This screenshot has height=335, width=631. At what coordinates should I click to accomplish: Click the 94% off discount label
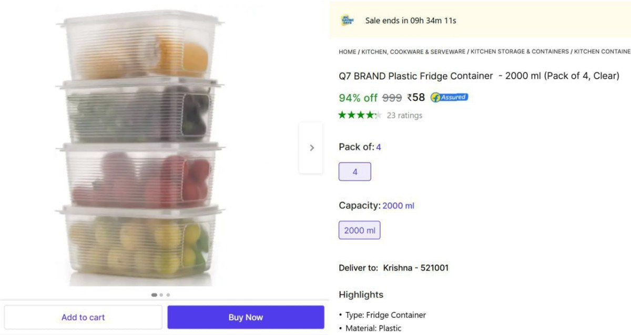point(358,98)
